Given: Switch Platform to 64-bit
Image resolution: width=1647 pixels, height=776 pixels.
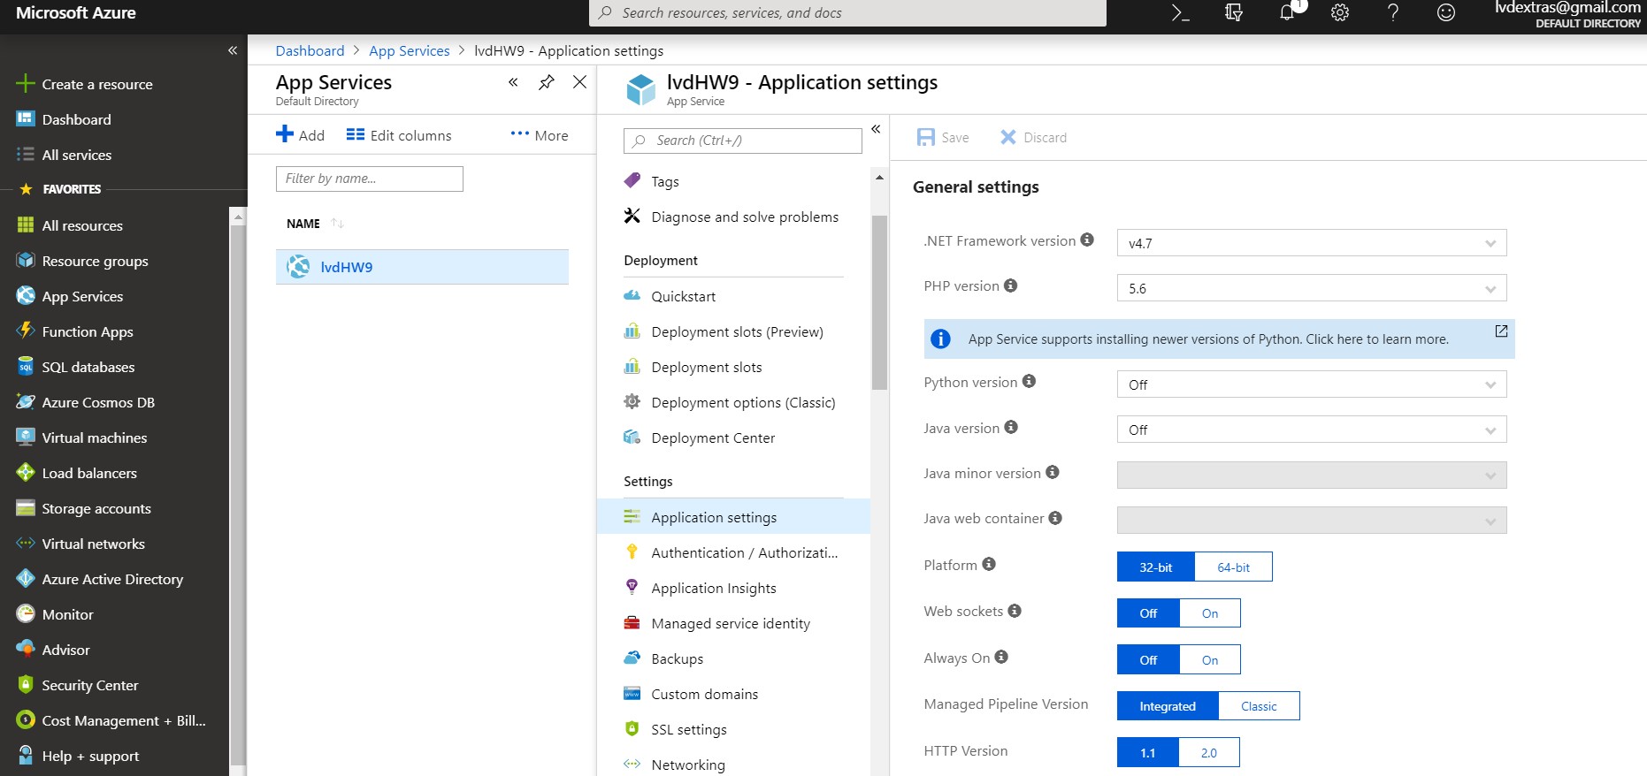Looking at the screenshot, I should click(x=1233, y=567).
